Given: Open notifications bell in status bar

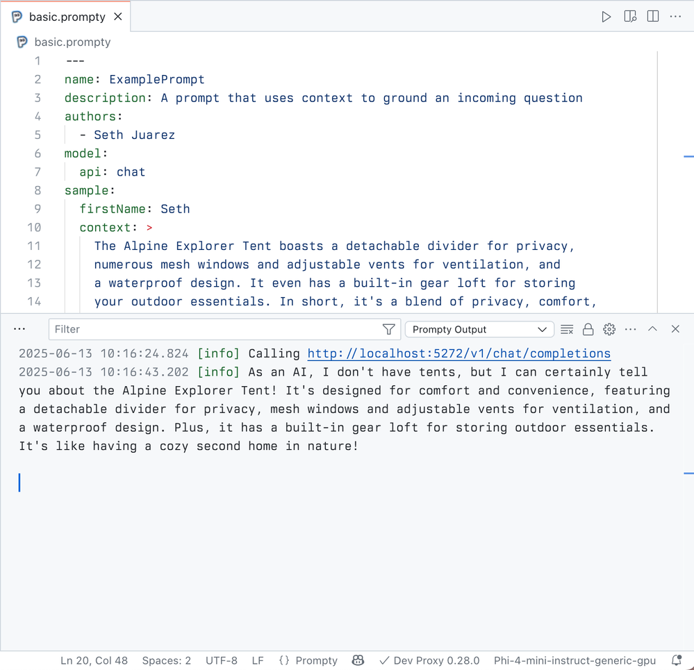Looking at the screenshot, I should [677, 660].
